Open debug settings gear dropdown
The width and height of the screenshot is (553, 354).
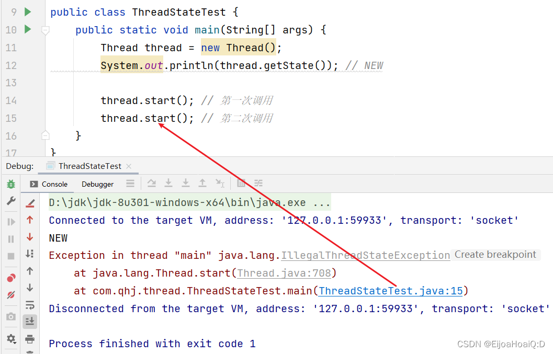pos(11,339)
